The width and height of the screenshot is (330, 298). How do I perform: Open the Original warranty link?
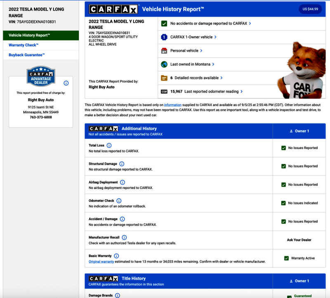point(101,262)
